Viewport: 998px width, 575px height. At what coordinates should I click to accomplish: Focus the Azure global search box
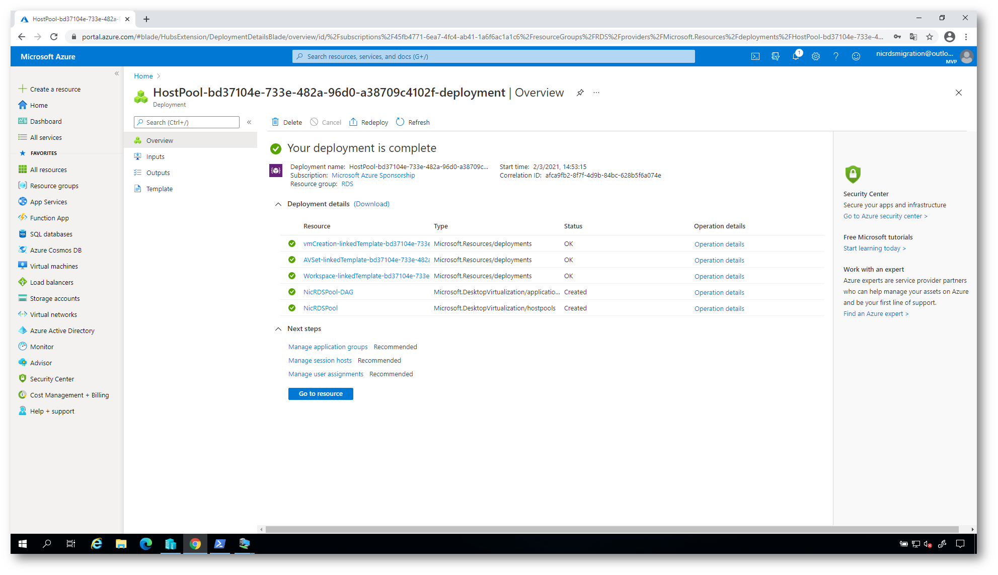493,57
